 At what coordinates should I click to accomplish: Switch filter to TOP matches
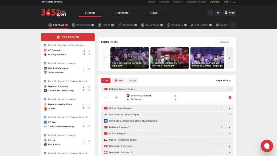[119, 80]
